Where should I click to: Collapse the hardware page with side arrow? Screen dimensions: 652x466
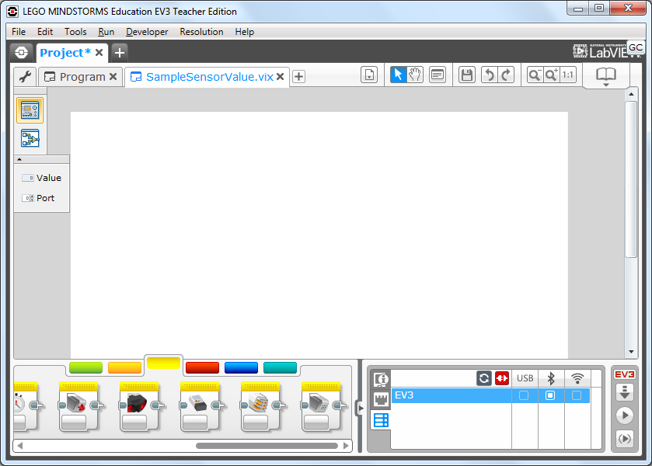[x=361, y=408]
